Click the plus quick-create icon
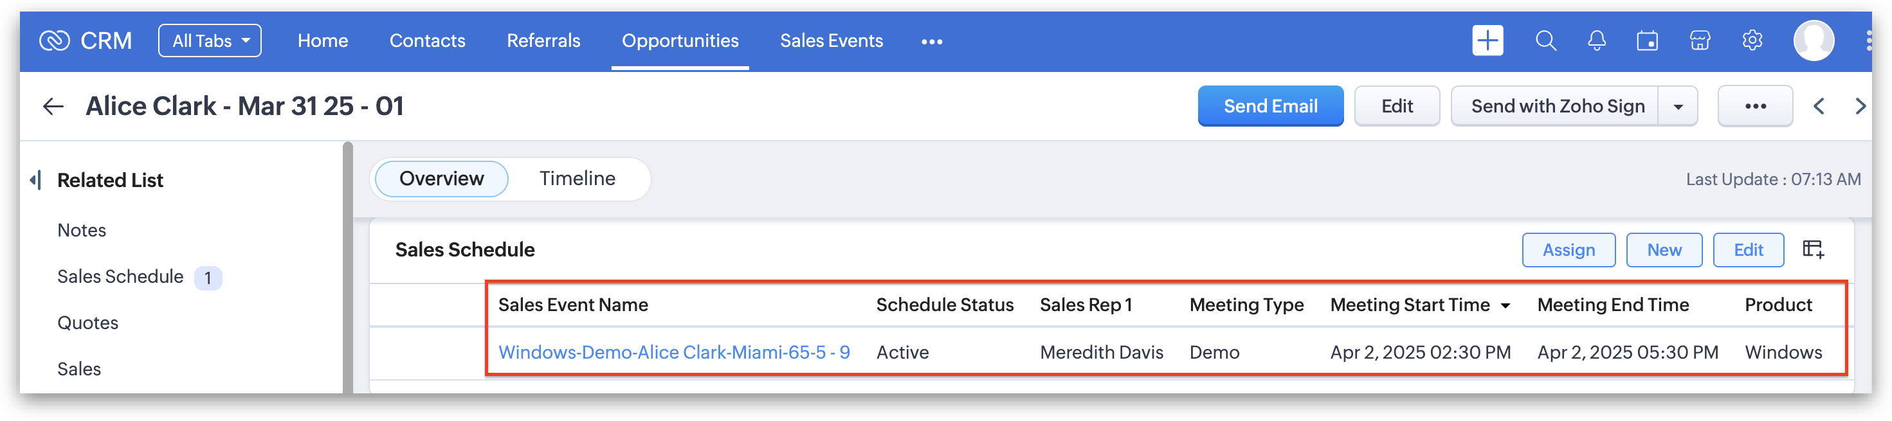 click(1487, 40)
